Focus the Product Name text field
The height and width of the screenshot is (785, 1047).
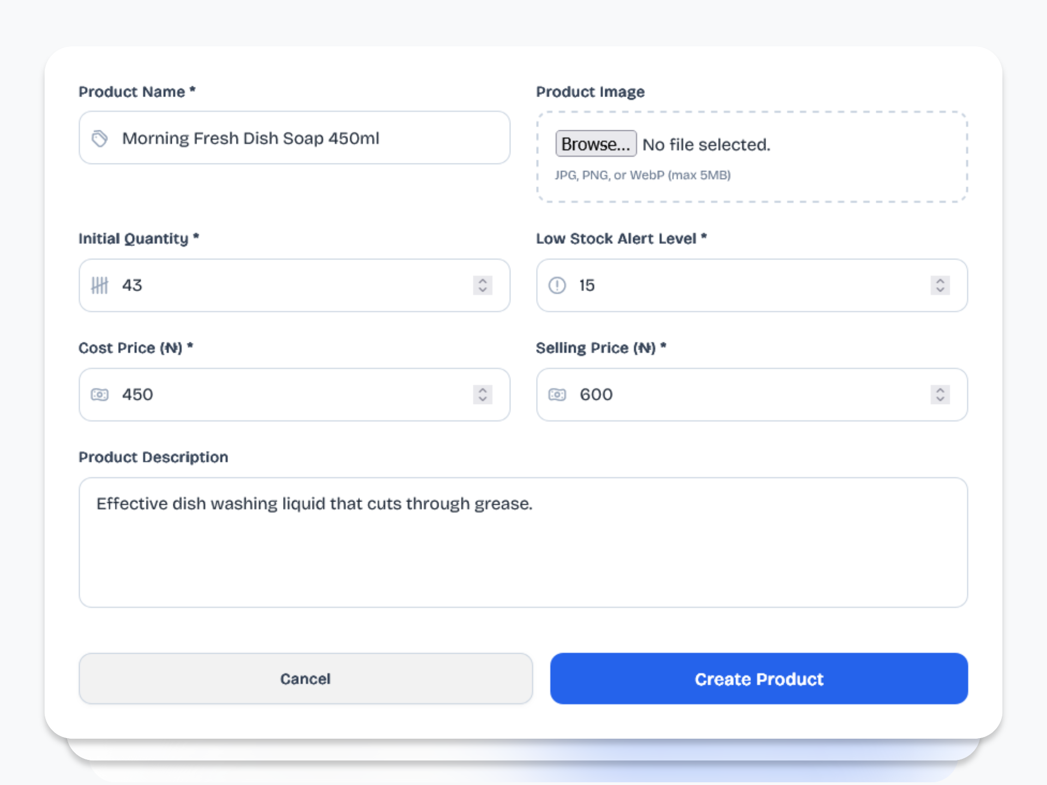(x=305, y=138)
